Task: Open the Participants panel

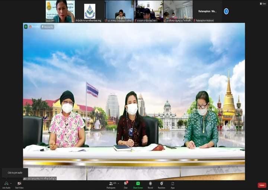Action: coord(111,183)
